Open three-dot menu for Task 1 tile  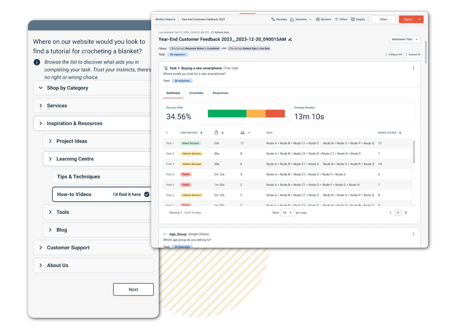413,68
